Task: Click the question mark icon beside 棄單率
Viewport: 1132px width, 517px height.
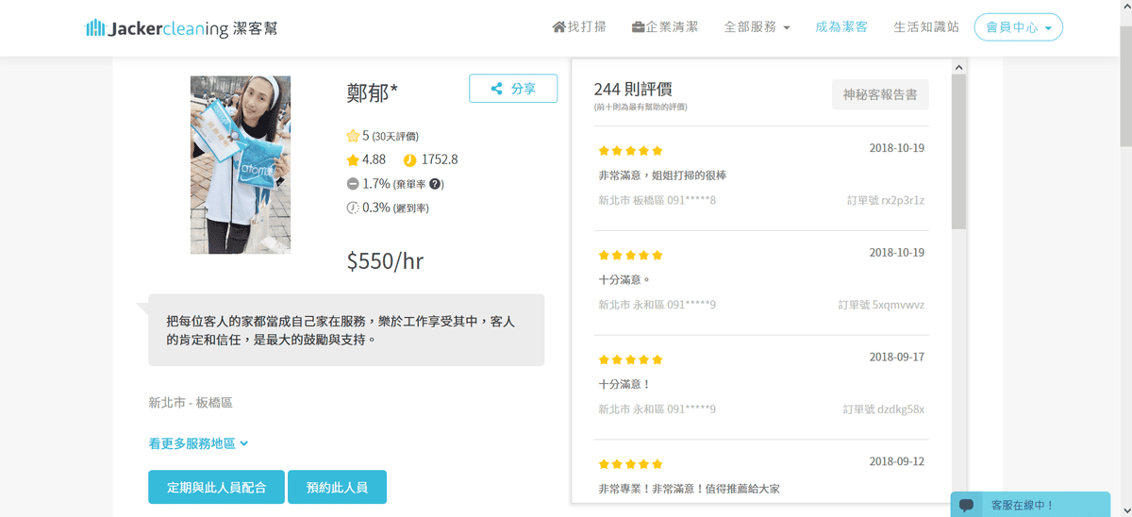Action: 435,184
